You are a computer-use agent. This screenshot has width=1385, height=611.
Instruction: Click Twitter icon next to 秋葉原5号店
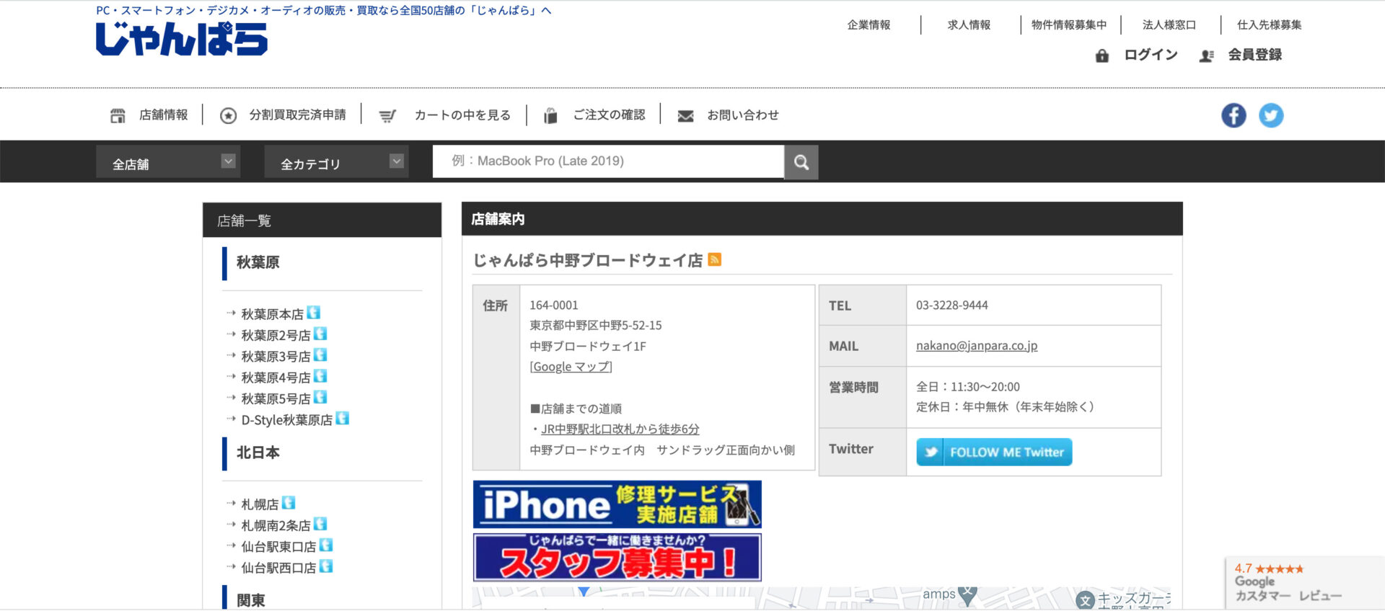(x=321, y=397)
